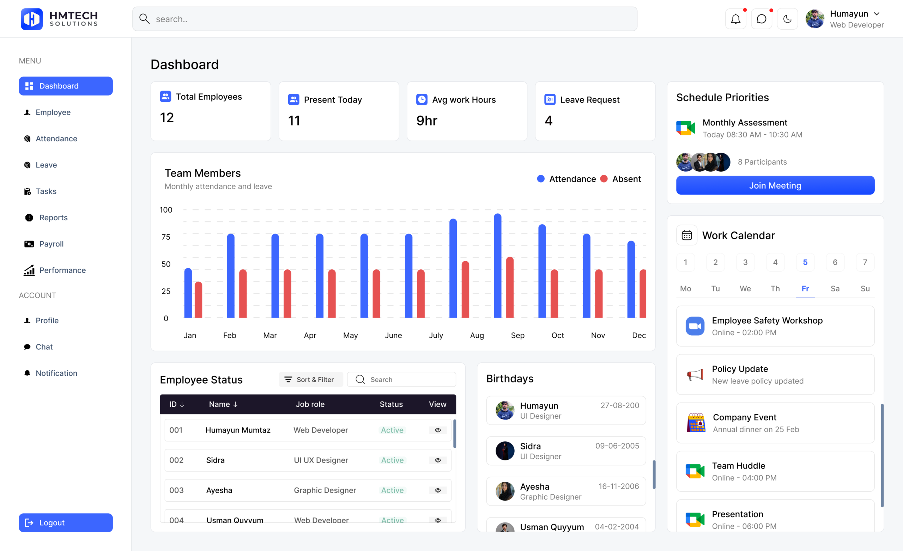View details for Humayun Mumtaz via eye icon

pyautogui.click(x=438, y=430)
